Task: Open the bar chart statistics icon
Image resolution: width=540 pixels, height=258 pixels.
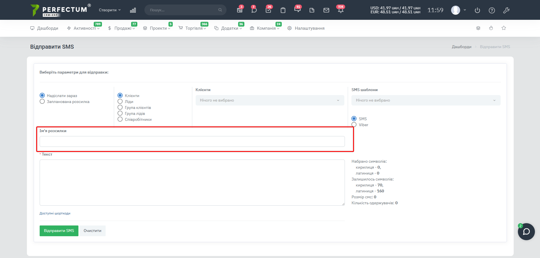Action: (133, 10)
